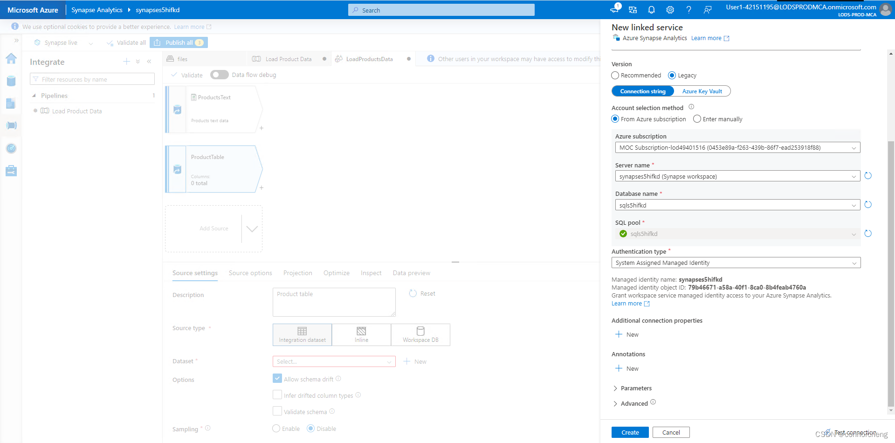The image size is (895, 443).
Task: Open the help question mark
Action: [688, 10]
